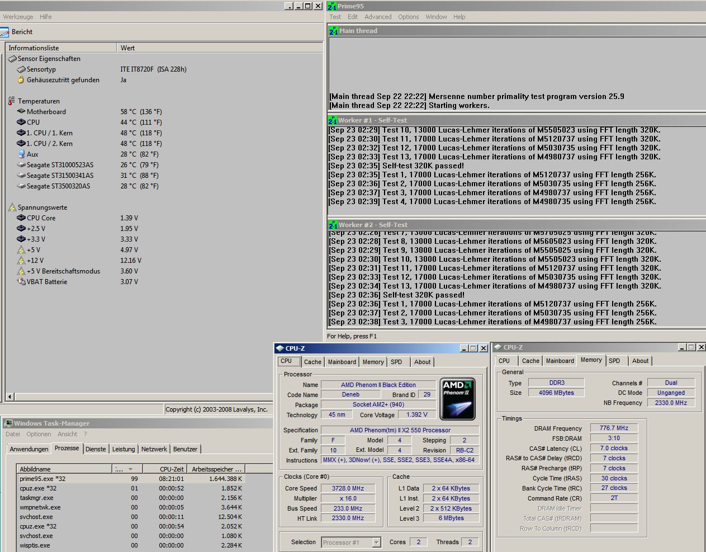Image resolution: width=706 pixels, height=552 pixels.
Task: Open the Prime95 Advanced menu
Action: [x=378, y=17]
